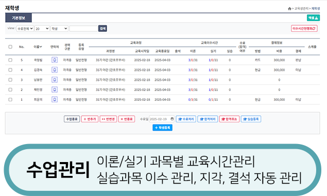The height and width of the screenshot is (196, 327).
Task: Click start date 2025-02-18 in row No. 4
Action: pyautogui.click(x=142, y=70)
